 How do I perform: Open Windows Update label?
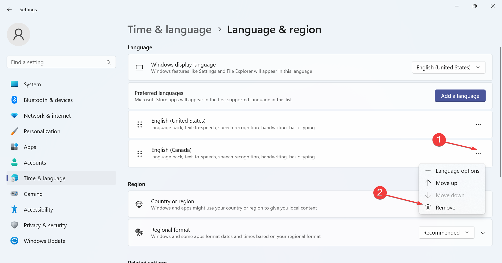pyautogui.click(x=45, y=241)
